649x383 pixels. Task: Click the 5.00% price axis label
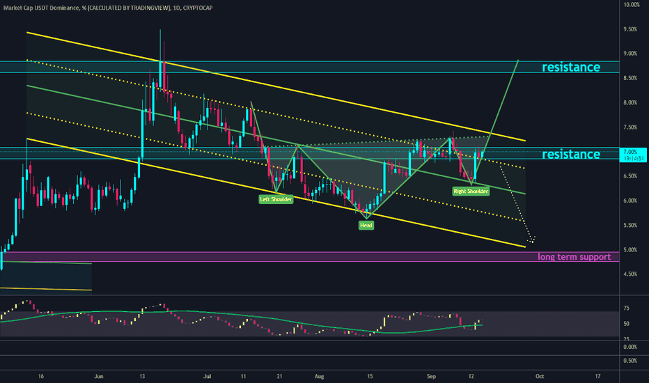[x=631, y=250]
